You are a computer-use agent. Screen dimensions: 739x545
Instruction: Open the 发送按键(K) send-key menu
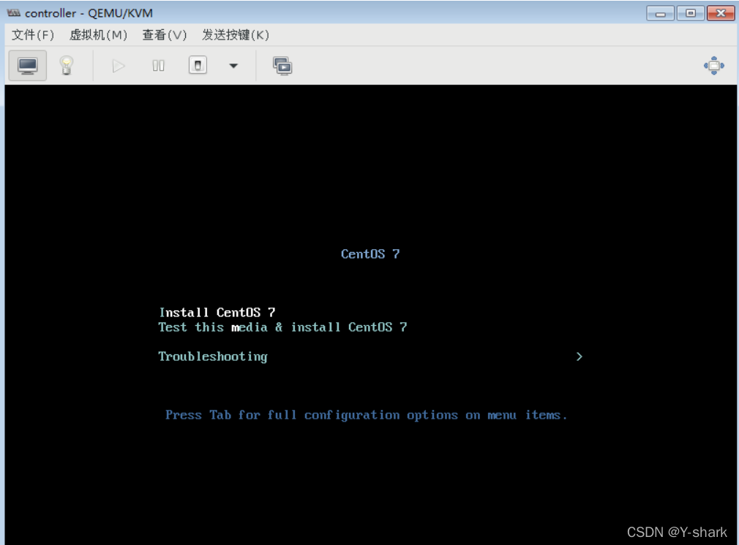point(232,34)
